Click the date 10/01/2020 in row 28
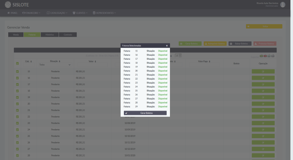This screenshot has width=293, height=160. tap(130, 156)
